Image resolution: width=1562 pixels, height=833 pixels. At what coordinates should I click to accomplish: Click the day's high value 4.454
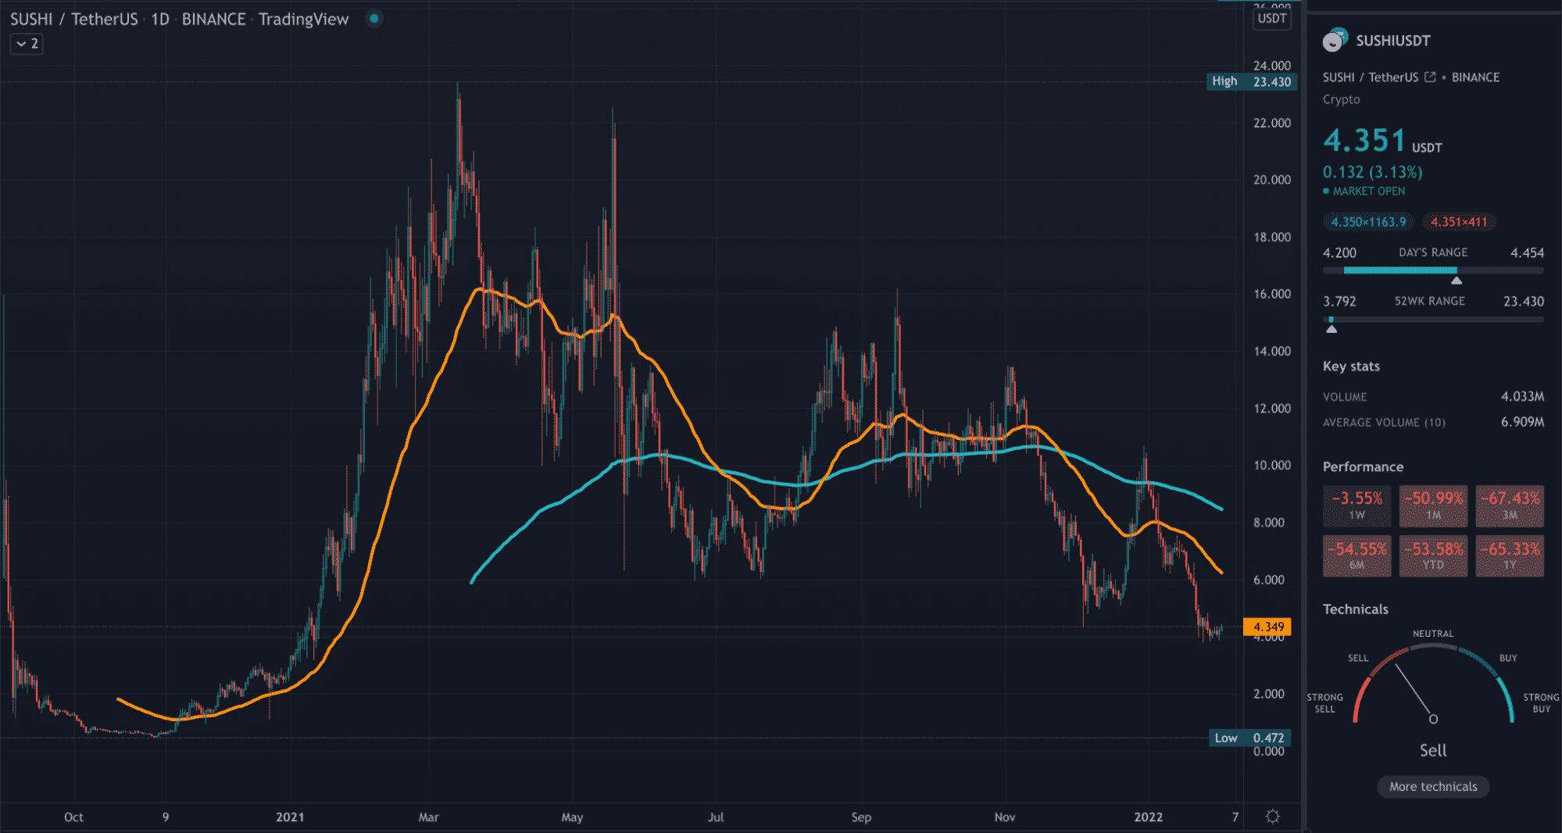pos(1527,252)
